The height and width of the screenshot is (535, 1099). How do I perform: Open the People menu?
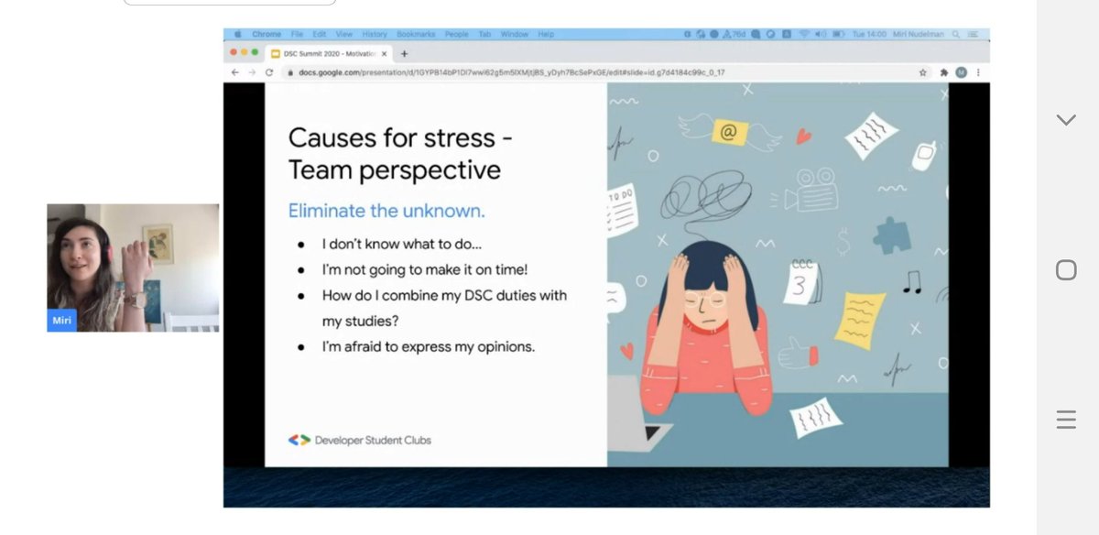456,34
